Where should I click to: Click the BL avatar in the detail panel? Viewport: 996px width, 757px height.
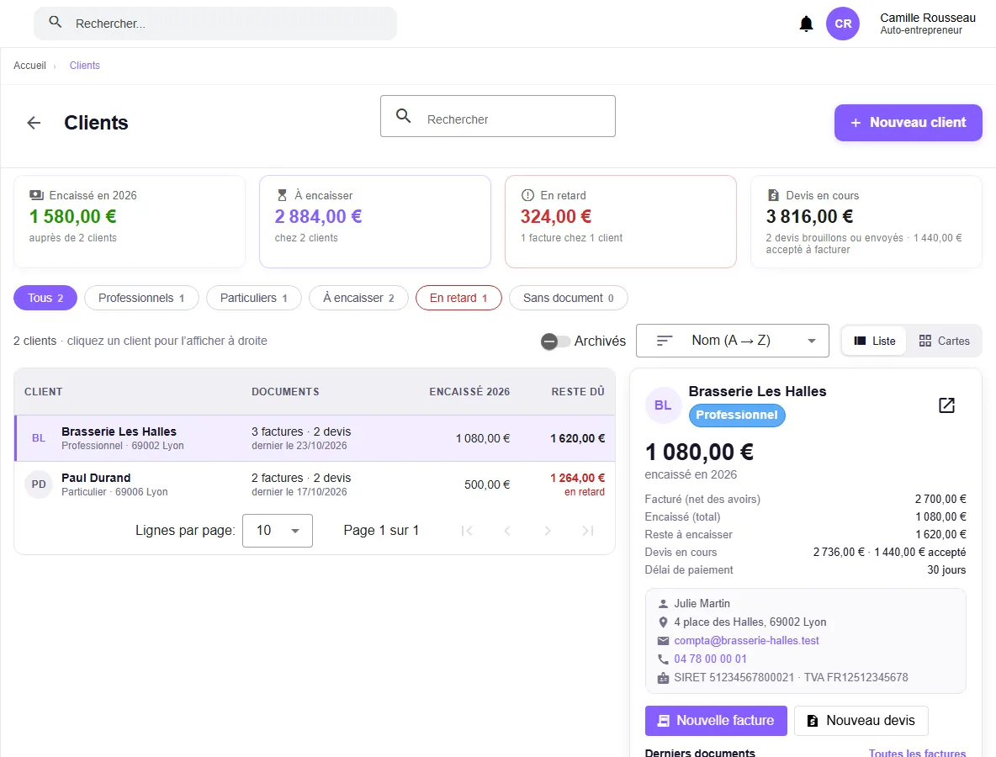click(663, 405)
